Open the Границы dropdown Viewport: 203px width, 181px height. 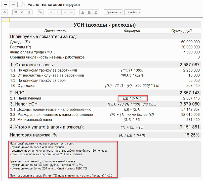point(113,12)
